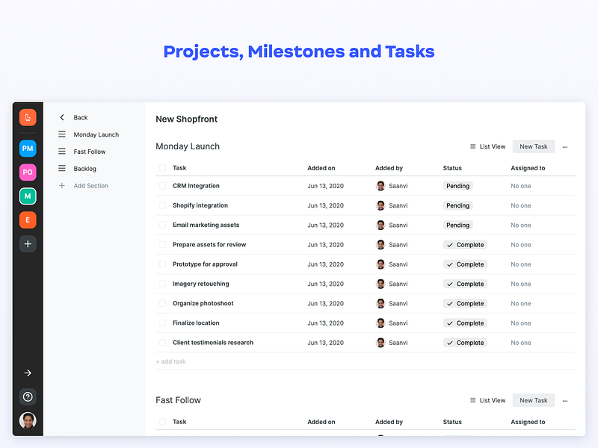Open Monday Launch more options ellipsis

[565, 147]
